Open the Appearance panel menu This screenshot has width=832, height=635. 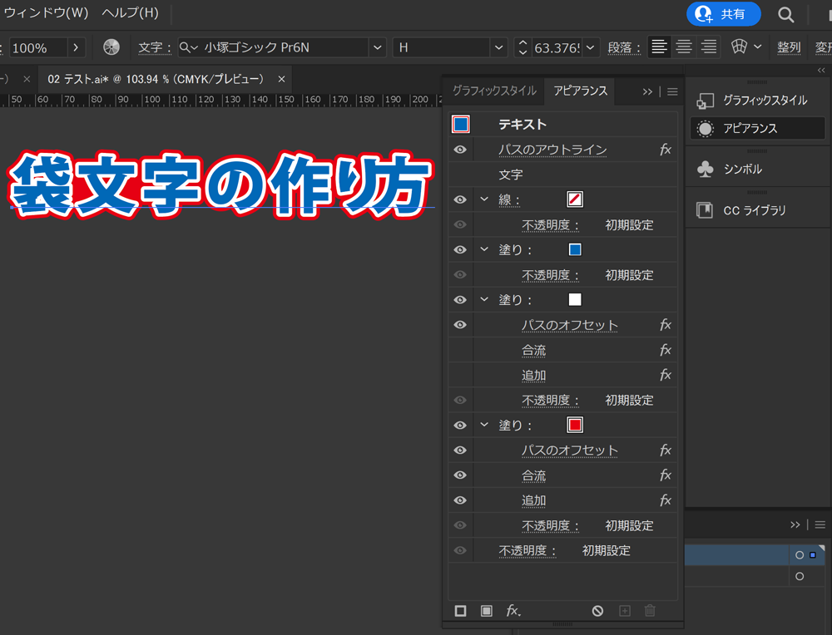(672, 91)
